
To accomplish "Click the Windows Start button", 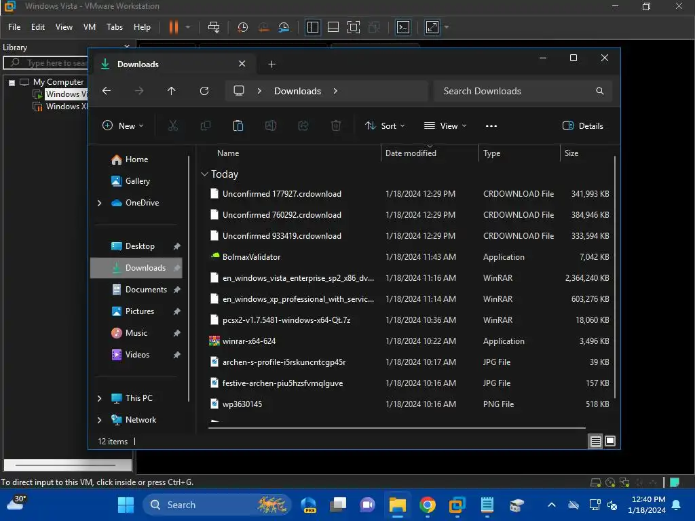I will point(126,505).
